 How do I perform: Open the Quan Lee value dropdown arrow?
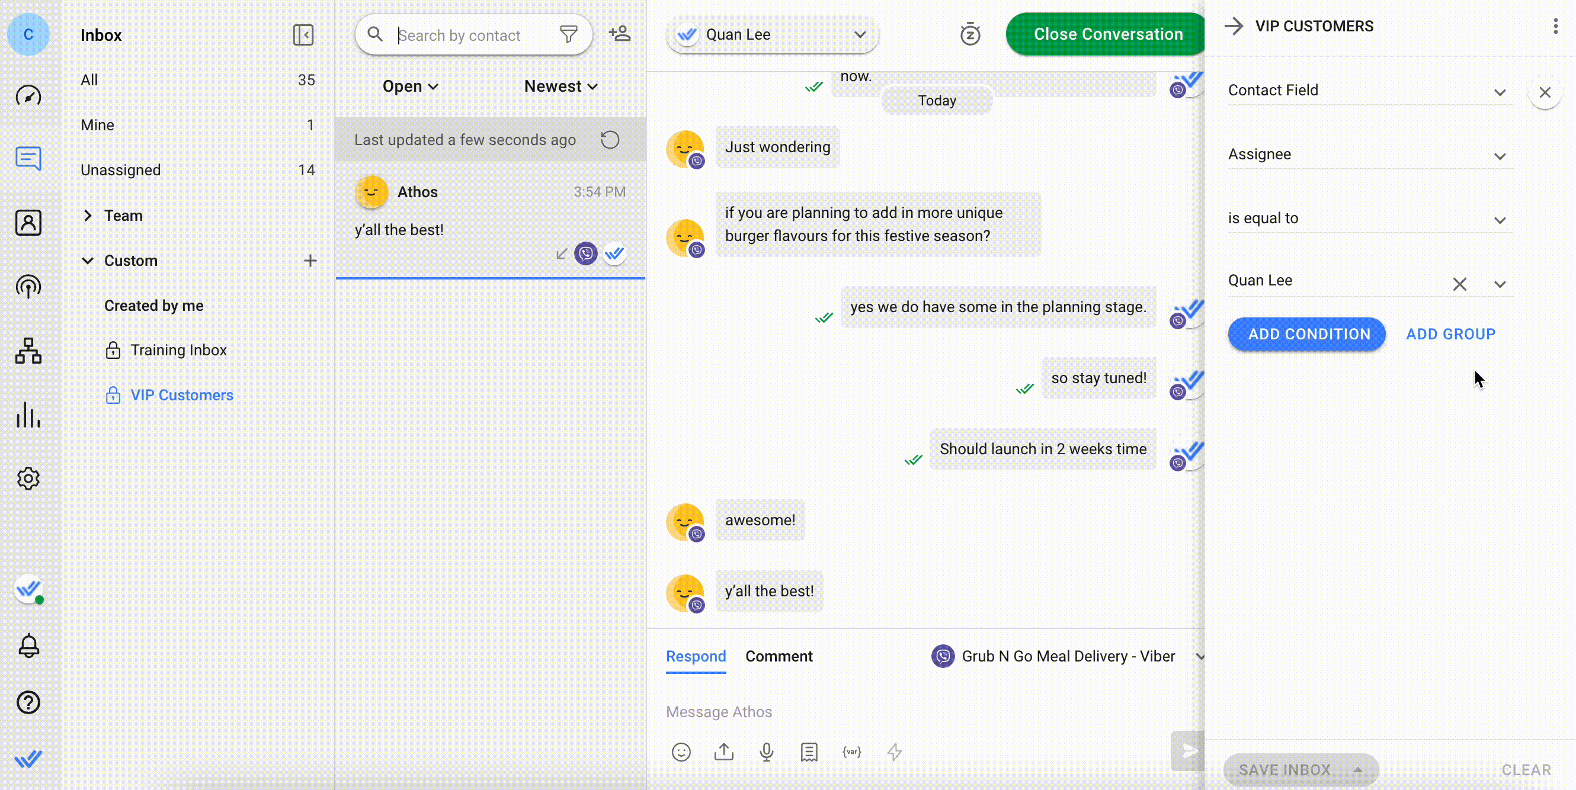pos(1500,284)
